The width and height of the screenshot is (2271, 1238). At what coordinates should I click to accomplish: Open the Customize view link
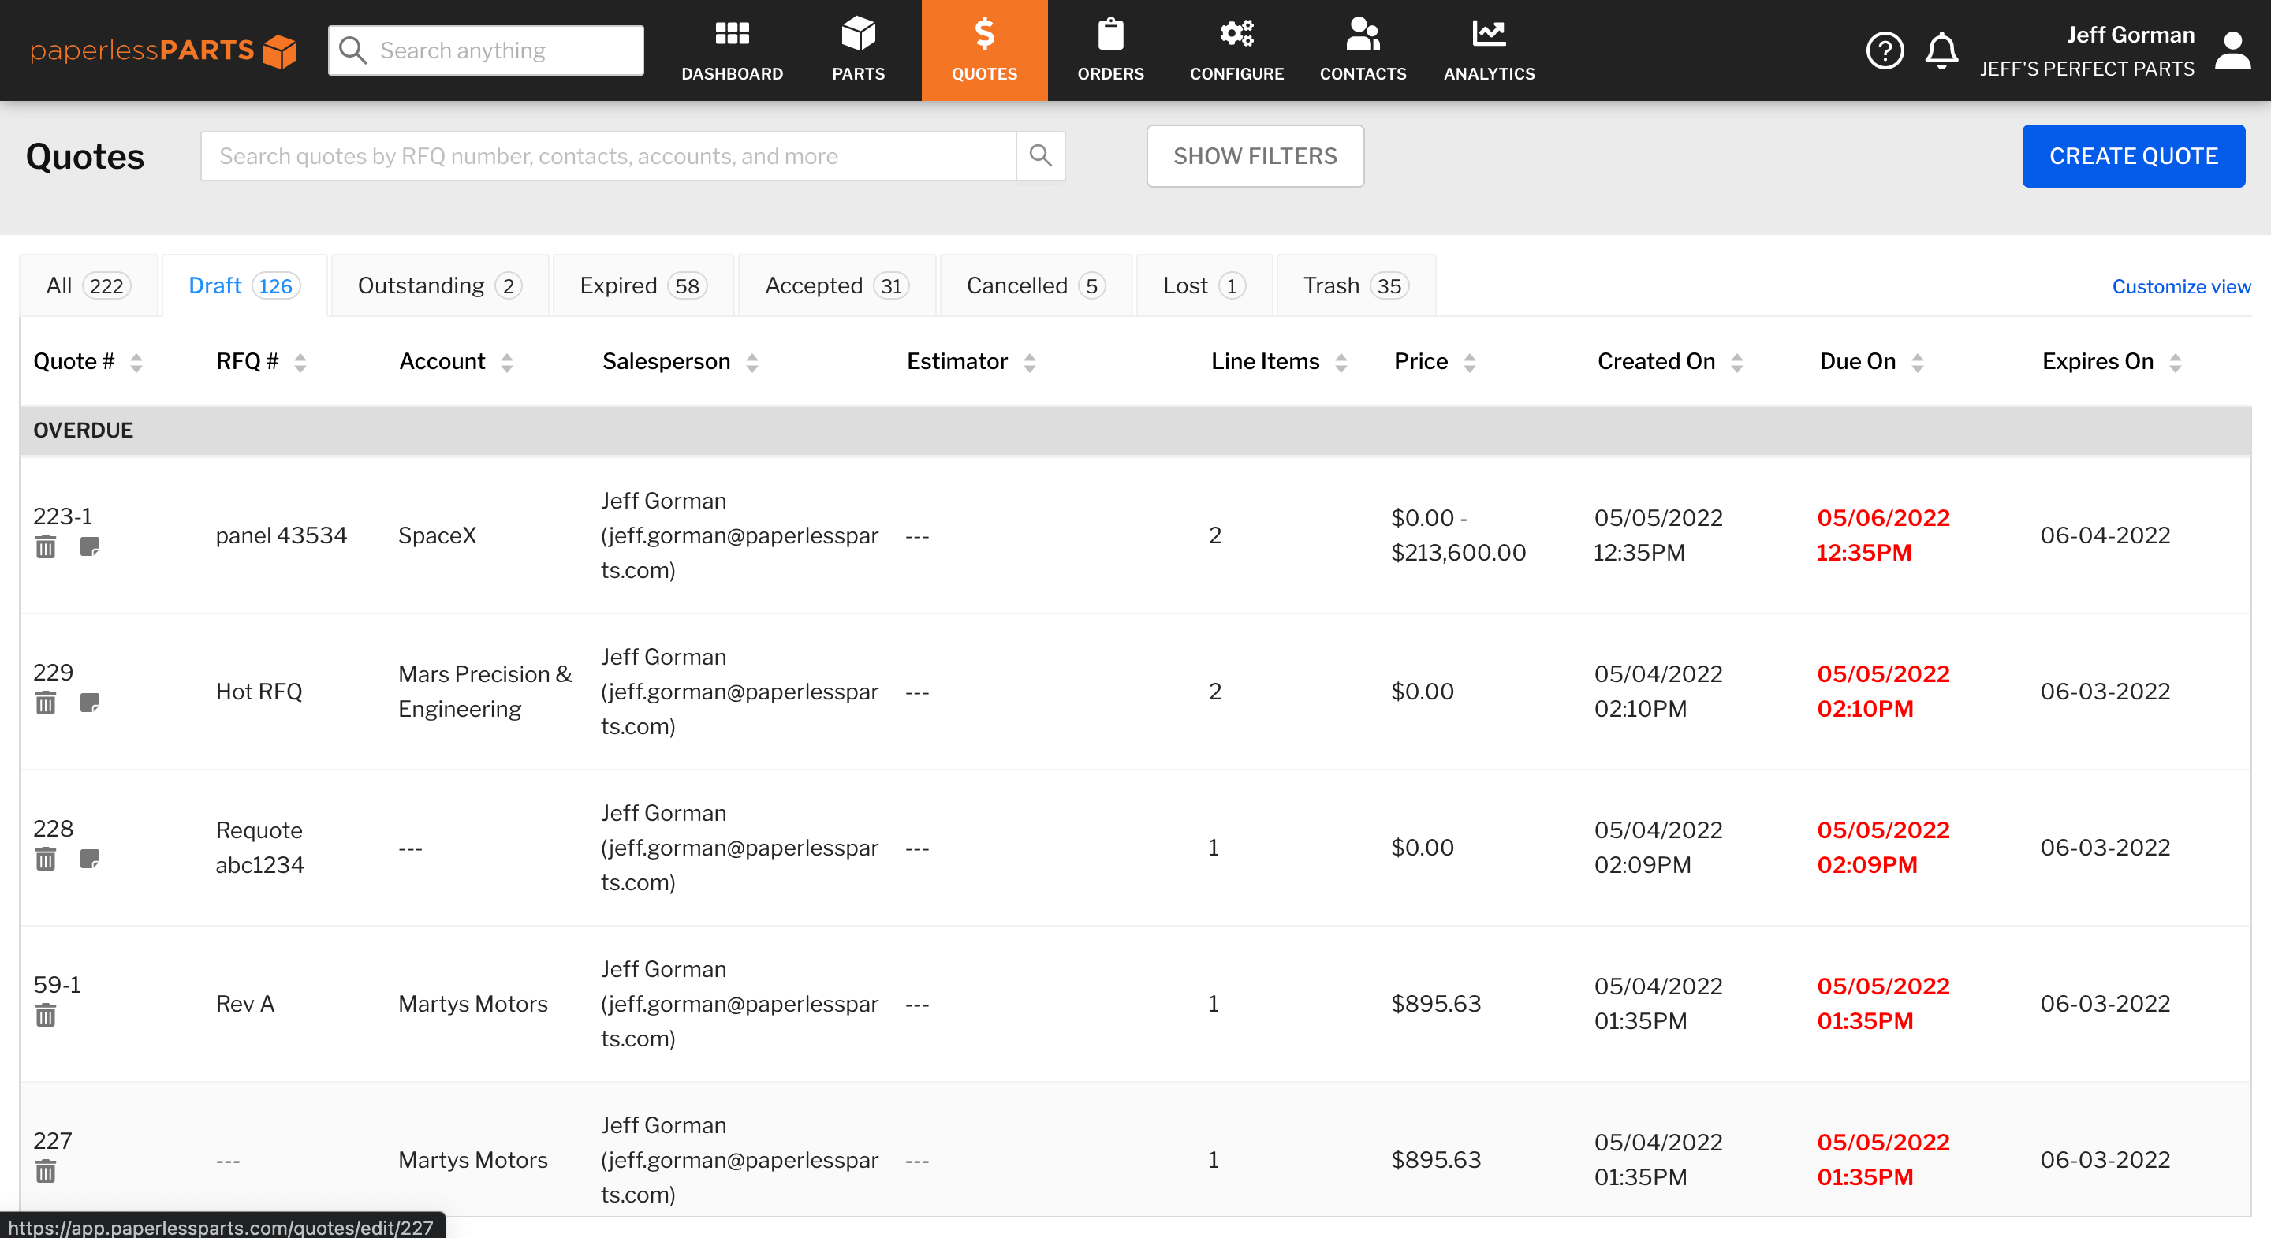pos(2180,286)
